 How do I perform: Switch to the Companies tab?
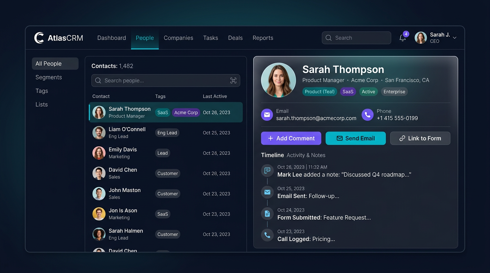click(178, 38)
